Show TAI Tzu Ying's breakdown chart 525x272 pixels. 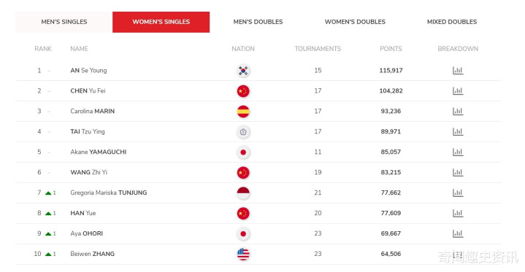coord(458,132)
